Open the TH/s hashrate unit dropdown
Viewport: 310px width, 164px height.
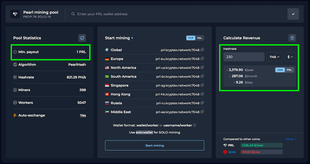click(275, 57)
